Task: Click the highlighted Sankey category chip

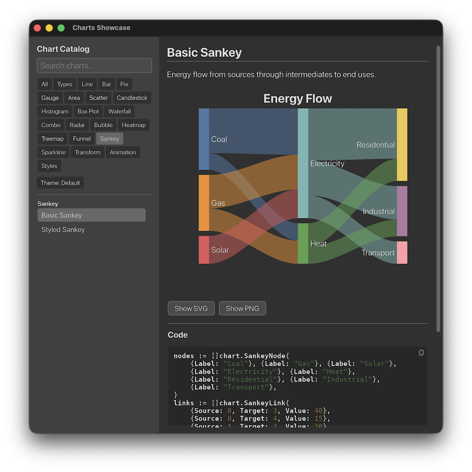Action: pyautogui.click(x=110, y=139)
